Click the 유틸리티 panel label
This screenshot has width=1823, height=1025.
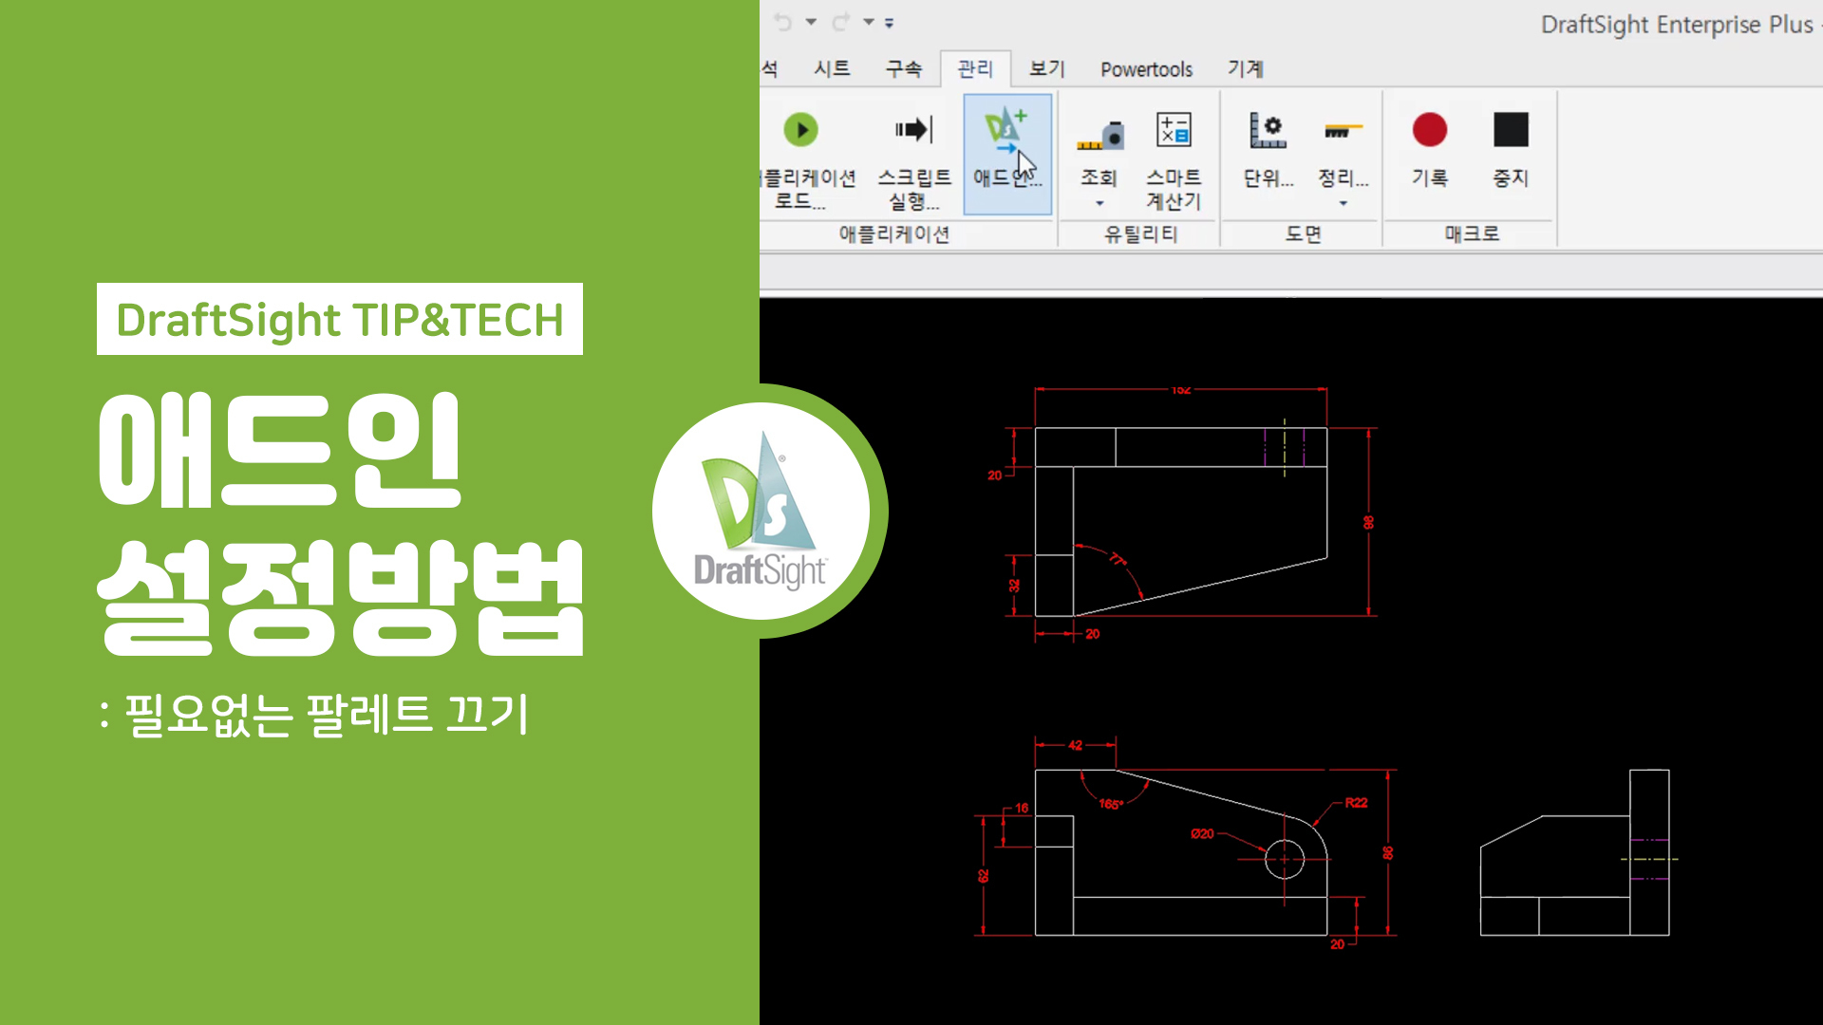click(1140, 234)
